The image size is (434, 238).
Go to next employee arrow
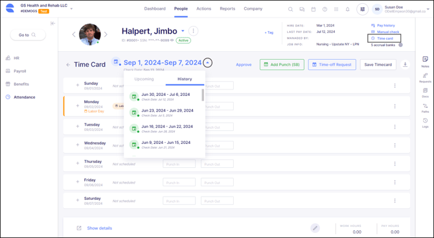[x=106, y=34]
